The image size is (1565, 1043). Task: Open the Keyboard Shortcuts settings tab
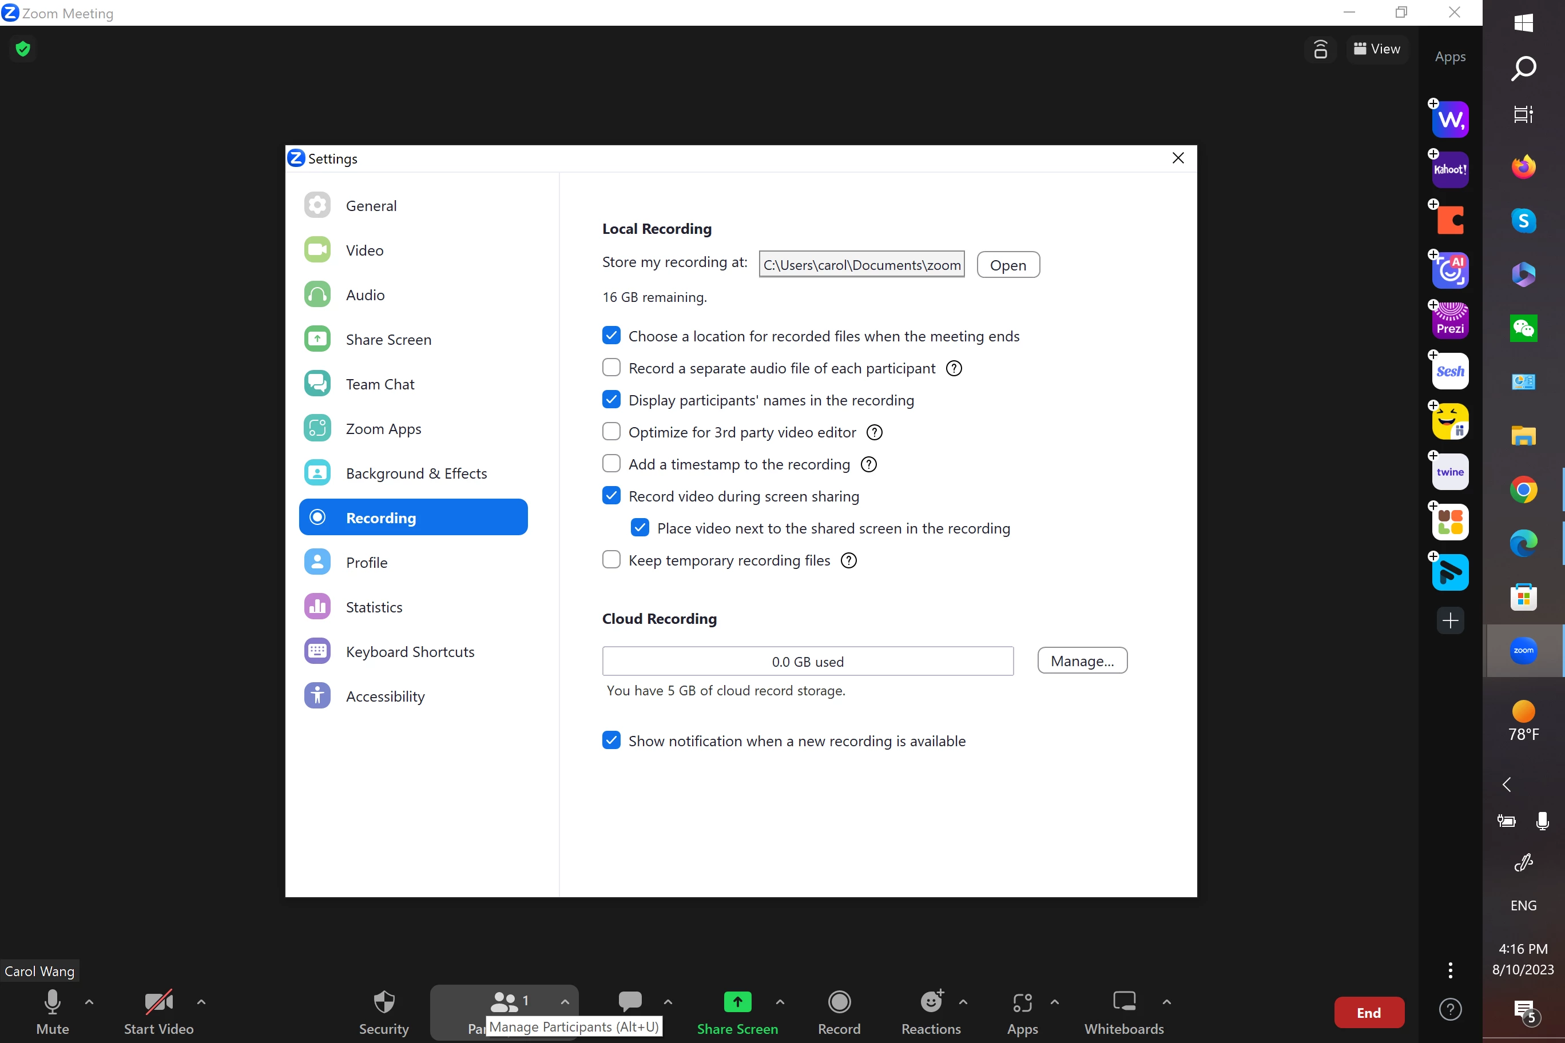[x=410, y=652]
